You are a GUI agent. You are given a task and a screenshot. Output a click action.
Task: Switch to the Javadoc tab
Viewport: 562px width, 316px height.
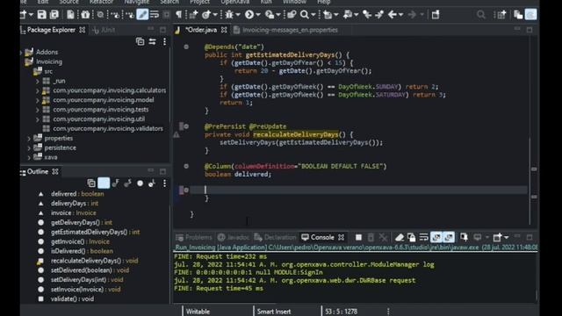[234, 237]
